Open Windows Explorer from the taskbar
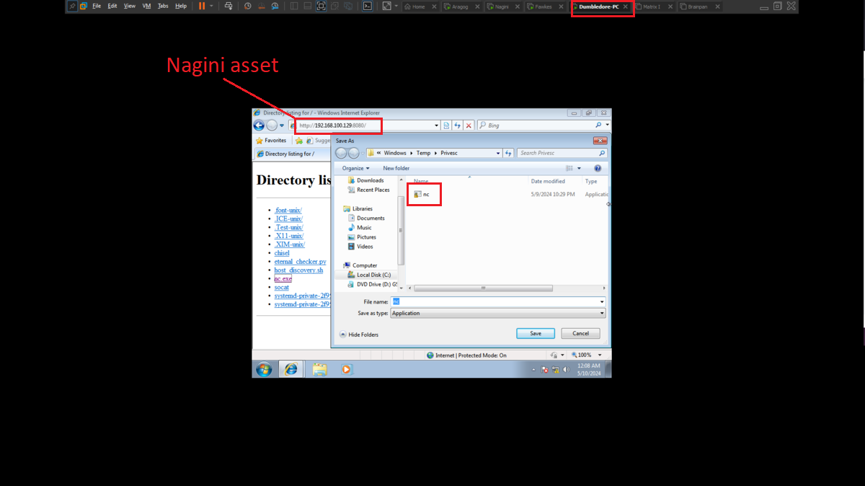Viewport: 865px width, 486px height. 319,369
